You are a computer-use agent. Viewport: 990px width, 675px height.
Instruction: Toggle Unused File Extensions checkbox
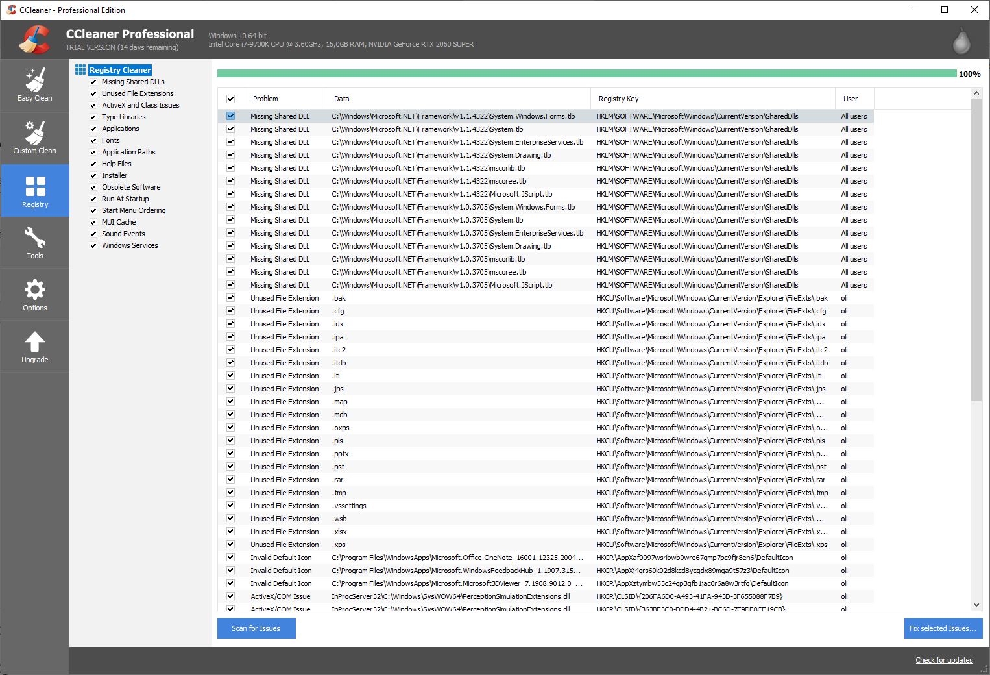click(93, 93)
